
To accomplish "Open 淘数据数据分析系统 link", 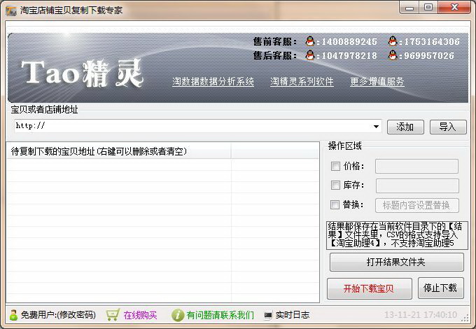I will click(213, 81).
